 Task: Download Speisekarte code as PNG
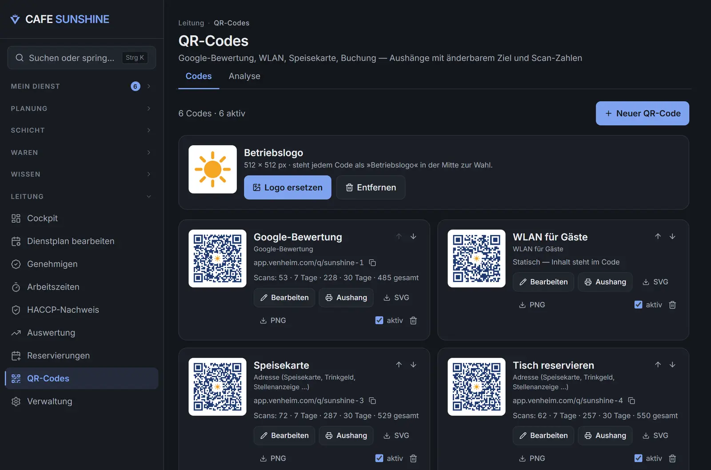273,458
